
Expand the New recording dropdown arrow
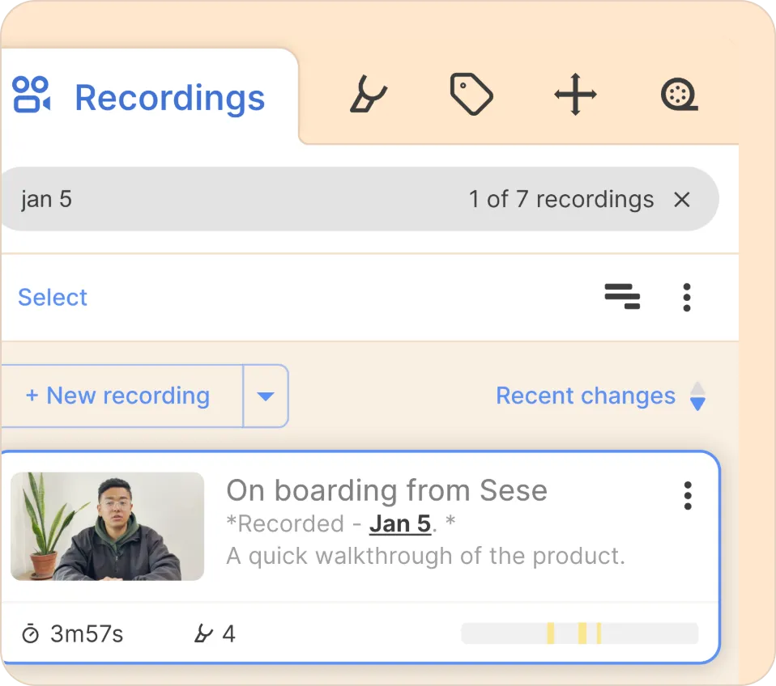266,396
